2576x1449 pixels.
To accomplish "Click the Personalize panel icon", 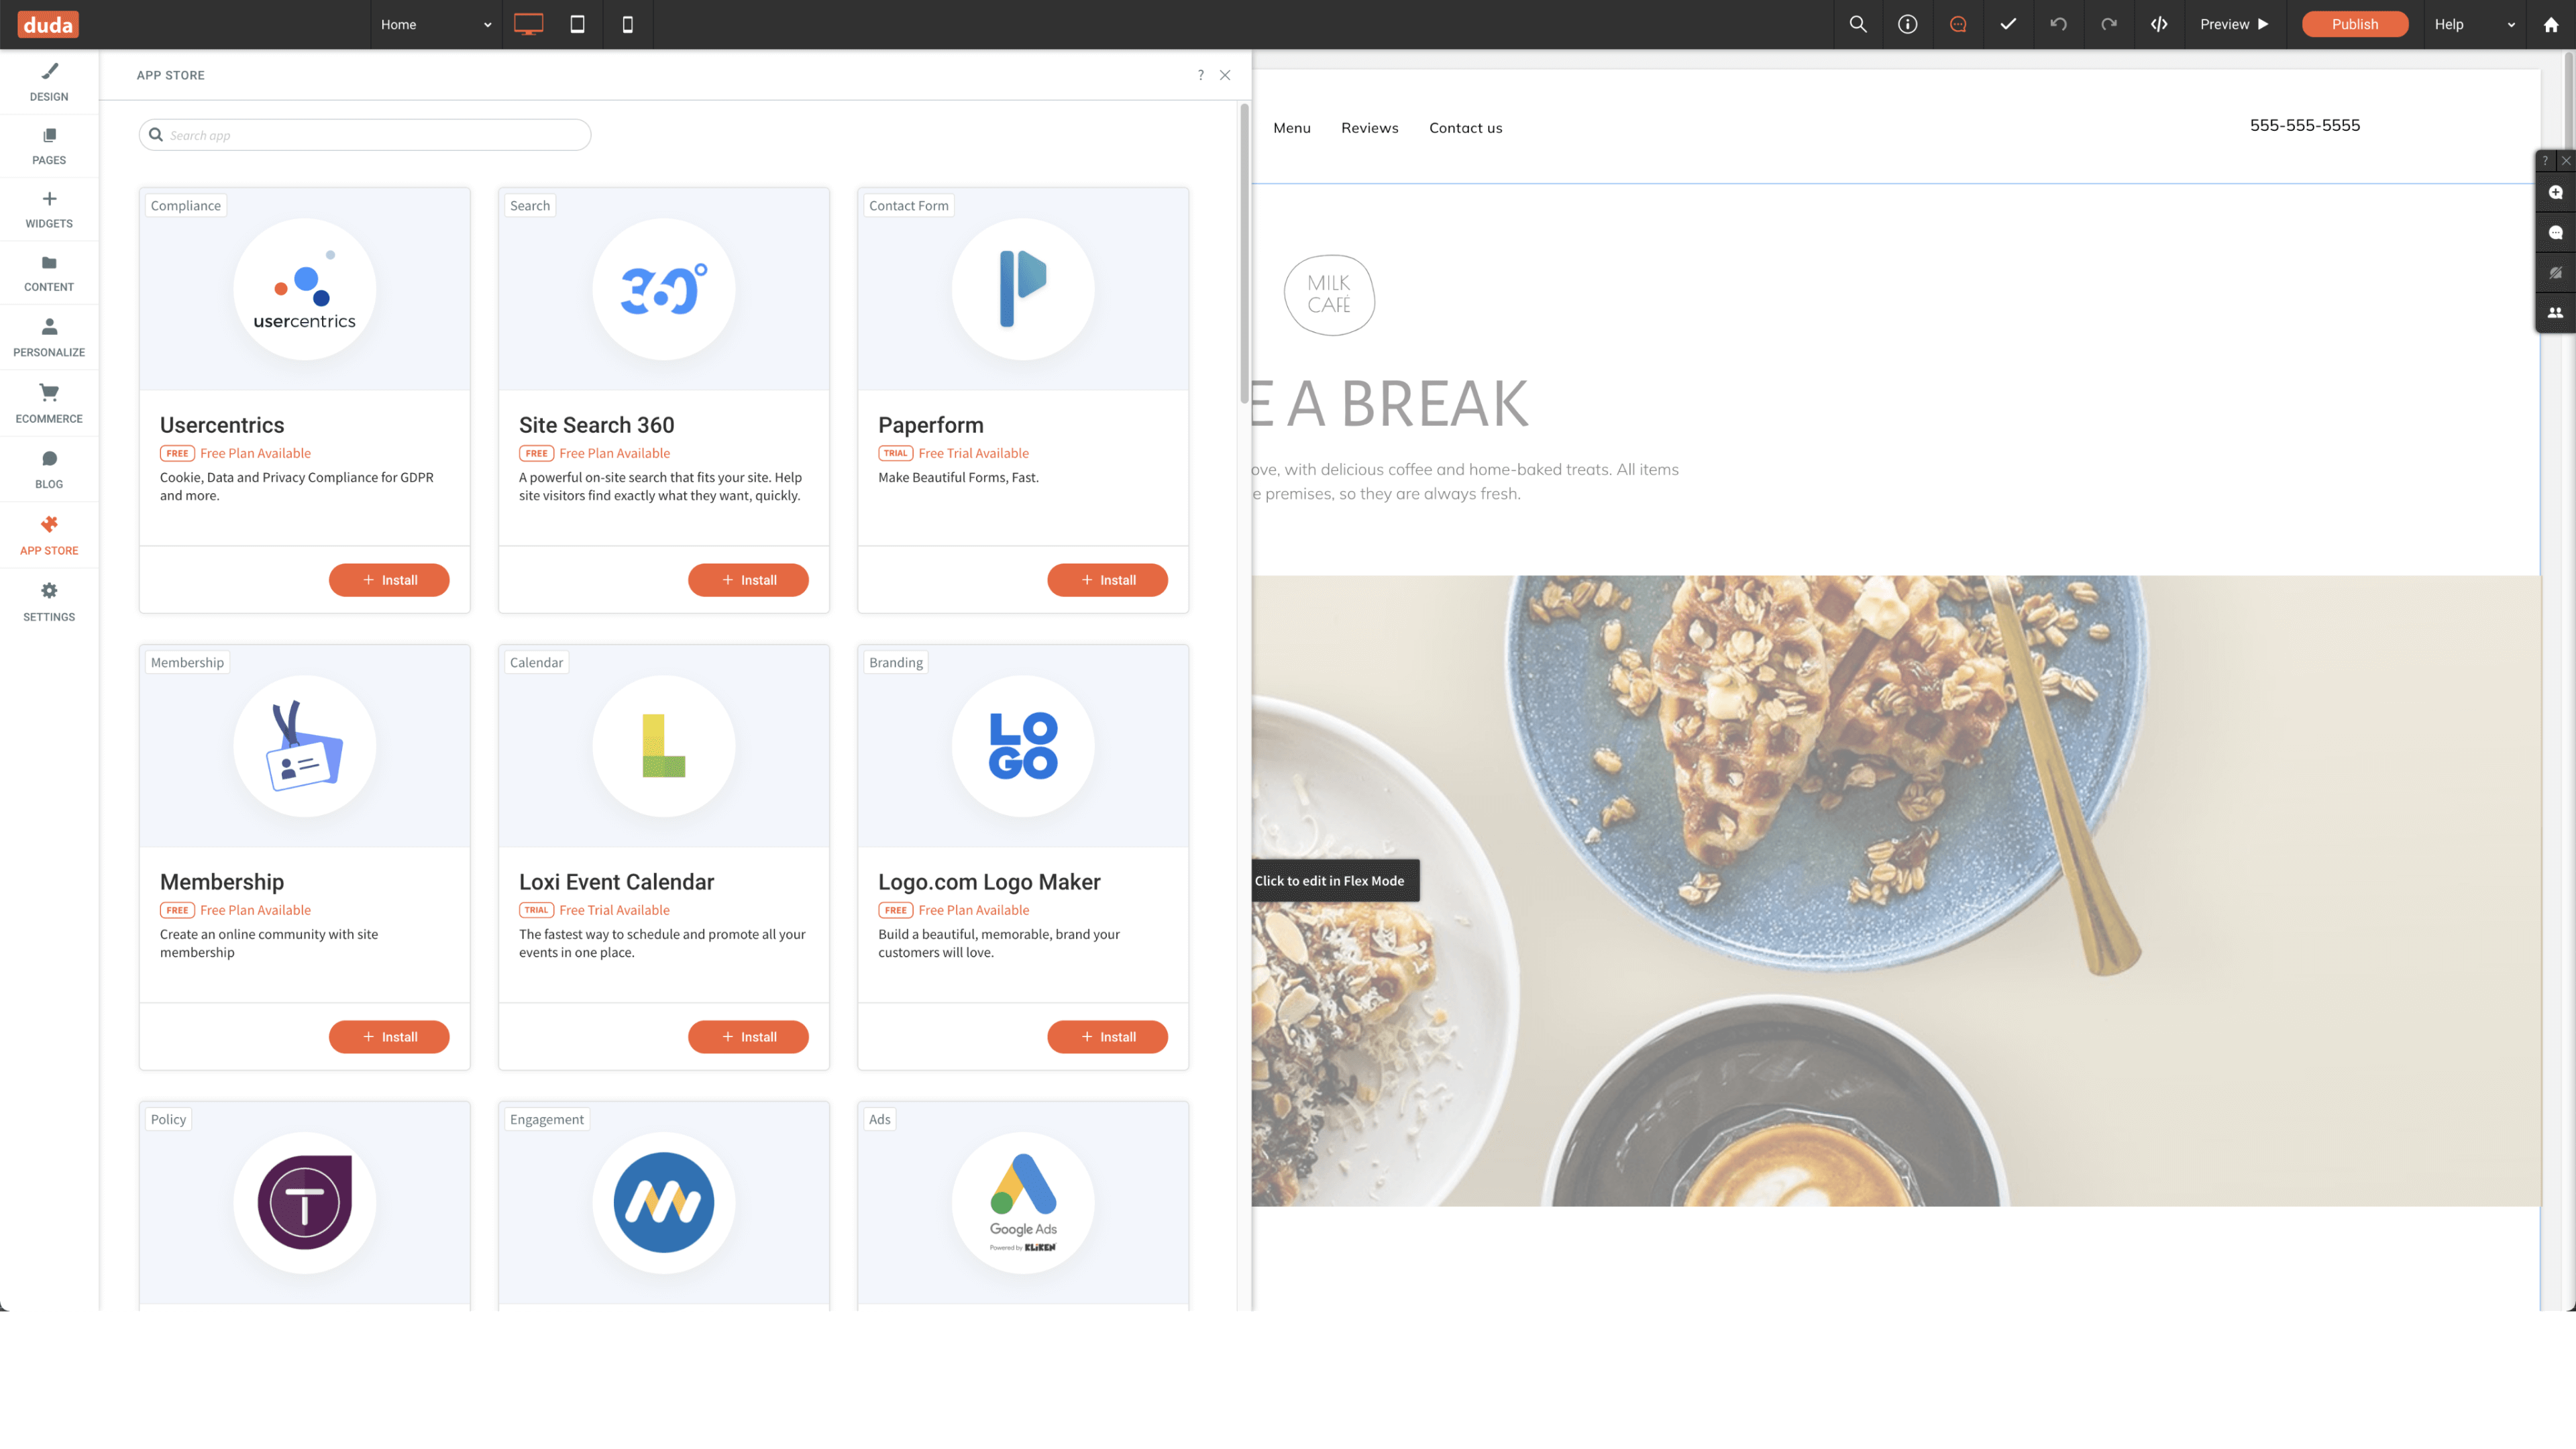I will click(48, 336).
